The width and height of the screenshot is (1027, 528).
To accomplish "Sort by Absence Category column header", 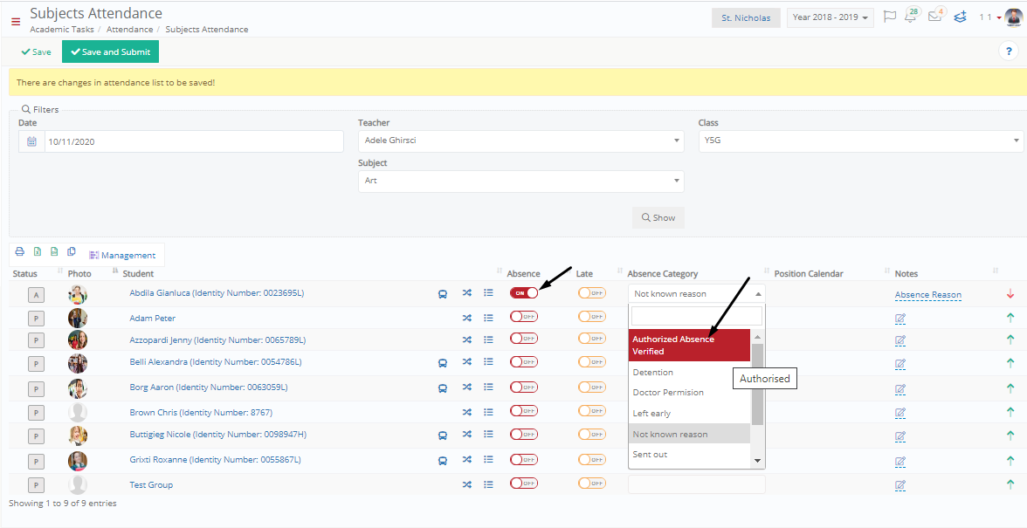I will pos(663,273).
